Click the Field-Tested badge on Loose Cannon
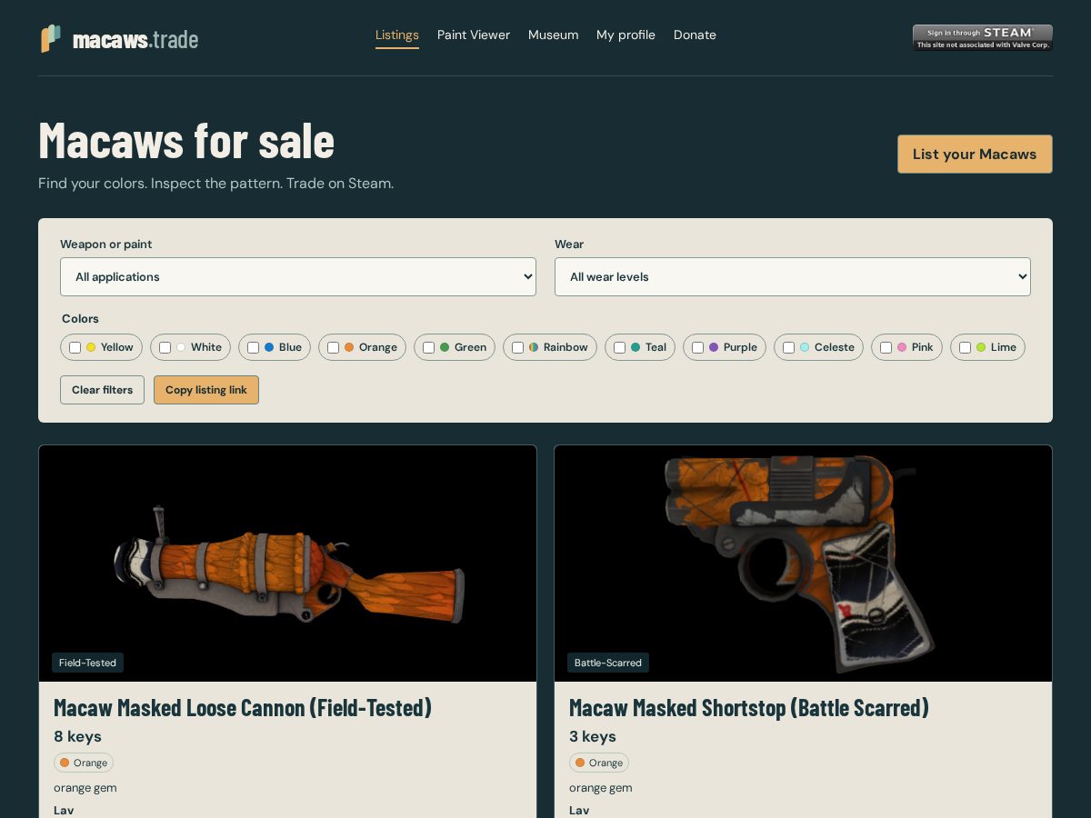Screen dimensions: 1091x818 [87, 663]
